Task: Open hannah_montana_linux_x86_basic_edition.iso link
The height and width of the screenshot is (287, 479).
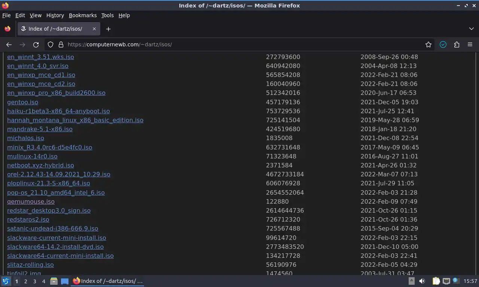Action: (75, 120)
